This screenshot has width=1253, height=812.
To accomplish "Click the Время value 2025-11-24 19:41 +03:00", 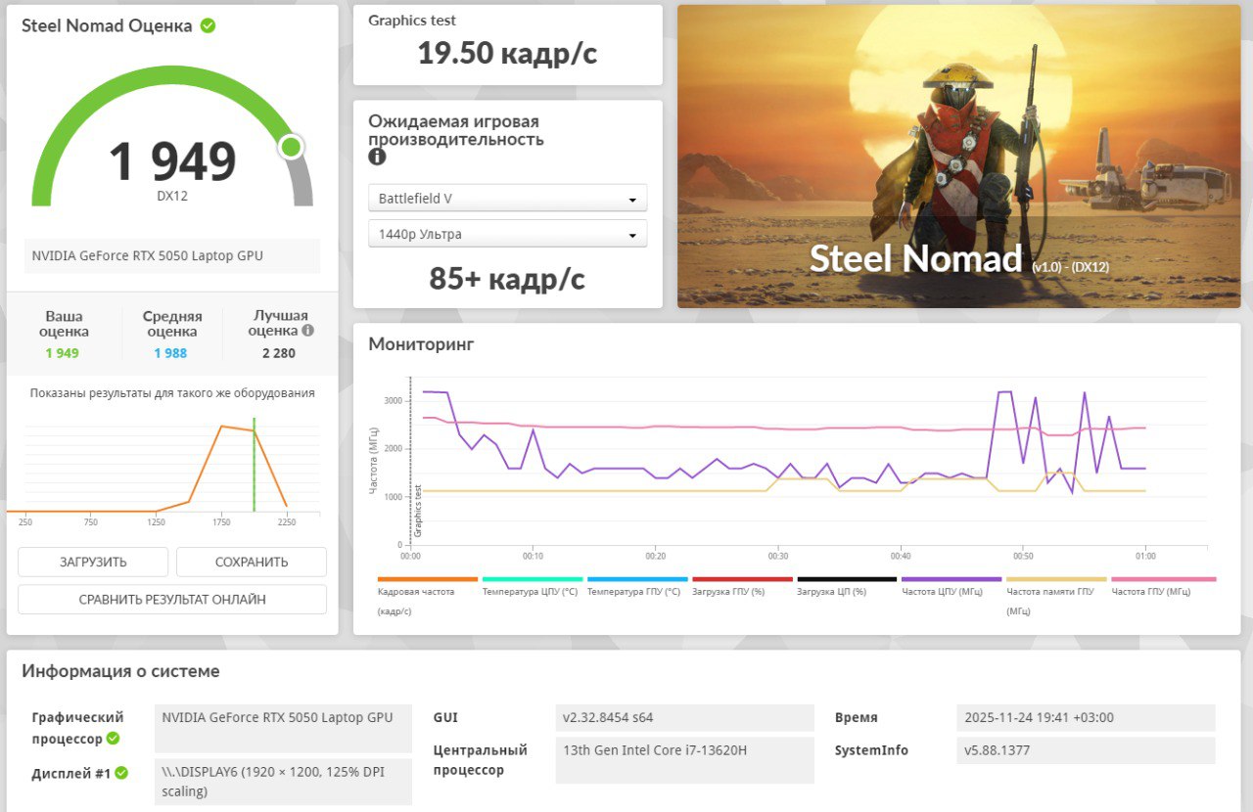I will pos(1086,718).
